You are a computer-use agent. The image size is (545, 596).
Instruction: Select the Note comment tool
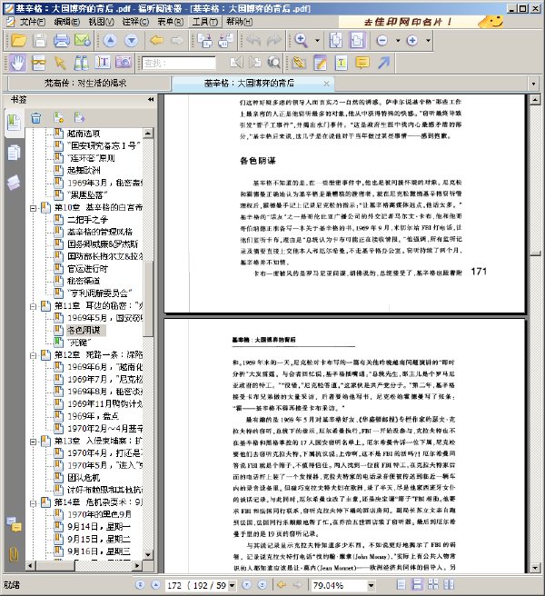click(362, 63)
